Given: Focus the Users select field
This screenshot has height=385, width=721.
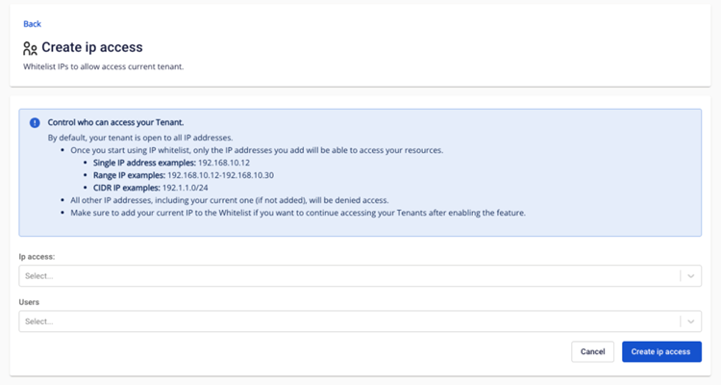Looking at the screenshot, I should tap(346, 321).
